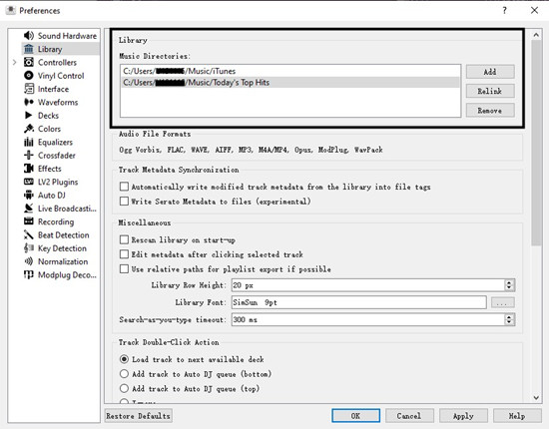Image resolution: width=549 pixels, height=429 pixels.
Task: Click the LV2 Plugins icon
Action: (29, 182)
